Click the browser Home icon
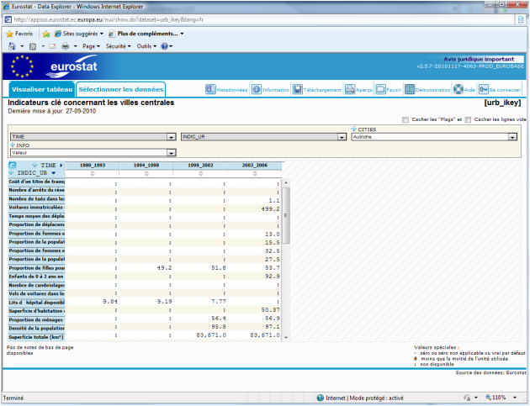530x406 pixels. (x=12, y=46)
